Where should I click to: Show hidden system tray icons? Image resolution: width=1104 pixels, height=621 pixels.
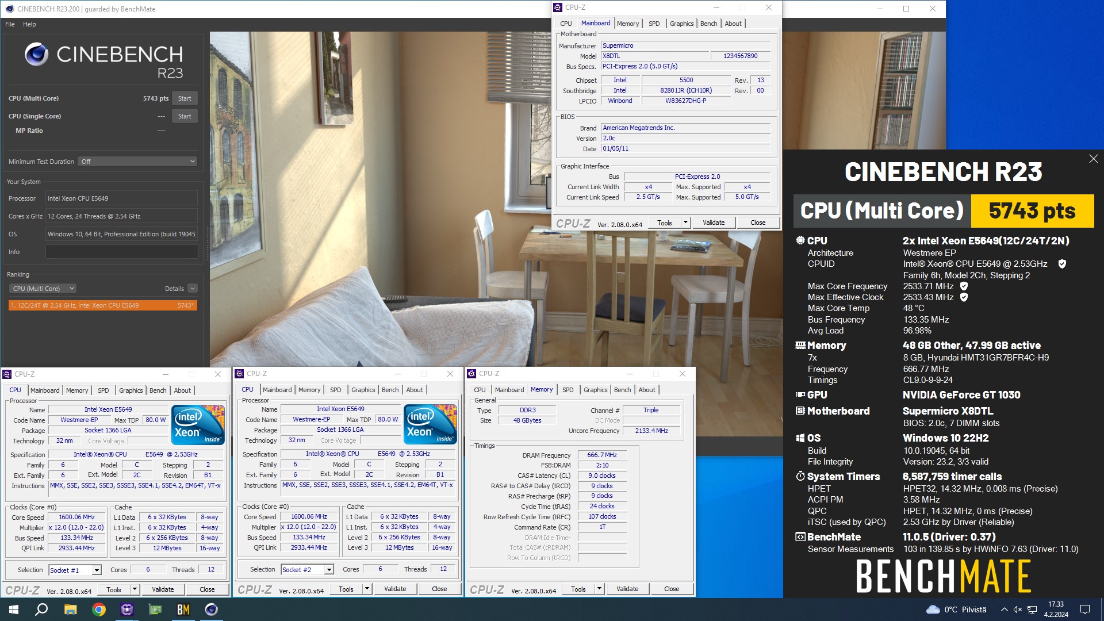[1004, 609]
